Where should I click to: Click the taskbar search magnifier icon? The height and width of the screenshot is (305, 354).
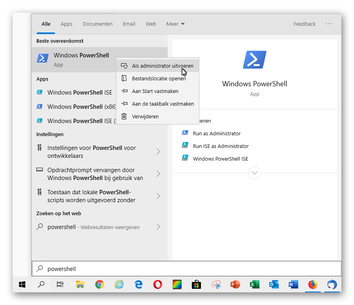pos(41,284)
